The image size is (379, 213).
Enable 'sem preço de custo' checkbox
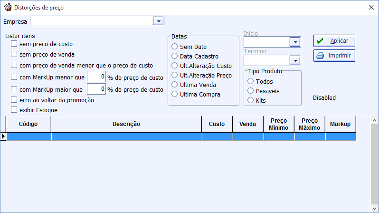[14, 44]
